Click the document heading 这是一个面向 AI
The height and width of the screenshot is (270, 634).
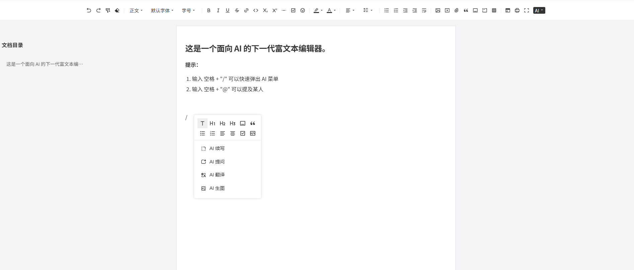coord(256,48)
